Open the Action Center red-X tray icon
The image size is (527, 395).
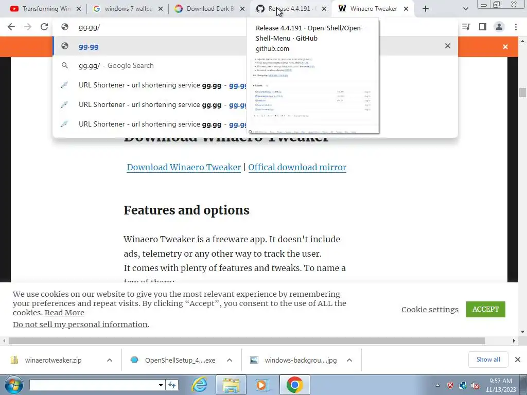[x=450, y=385]
